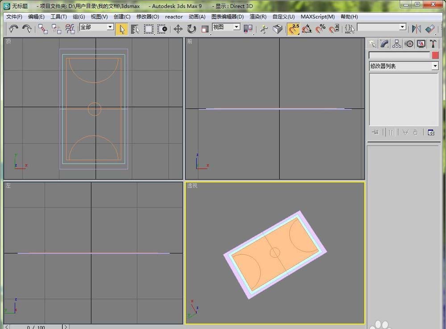The image size is (446, 329).
Task: Click the Mirror tool icon
Action: coord(417,29)
